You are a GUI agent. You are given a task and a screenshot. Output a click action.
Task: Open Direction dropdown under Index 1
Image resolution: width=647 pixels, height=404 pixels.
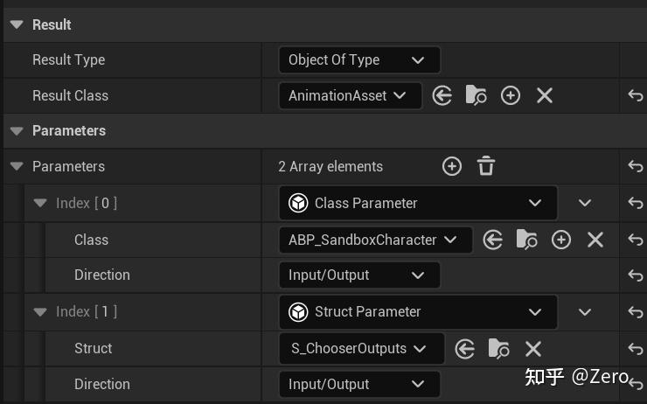pos(358,384)
